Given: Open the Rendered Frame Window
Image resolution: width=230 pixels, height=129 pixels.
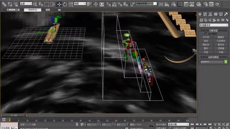Looking at the screenshot, I should [211, 4].
